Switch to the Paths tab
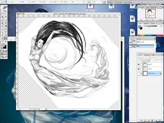 coord(153,55)
